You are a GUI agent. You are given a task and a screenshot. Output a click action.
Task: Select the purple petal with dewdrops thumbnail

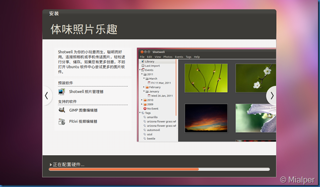[x=256, y=118]
